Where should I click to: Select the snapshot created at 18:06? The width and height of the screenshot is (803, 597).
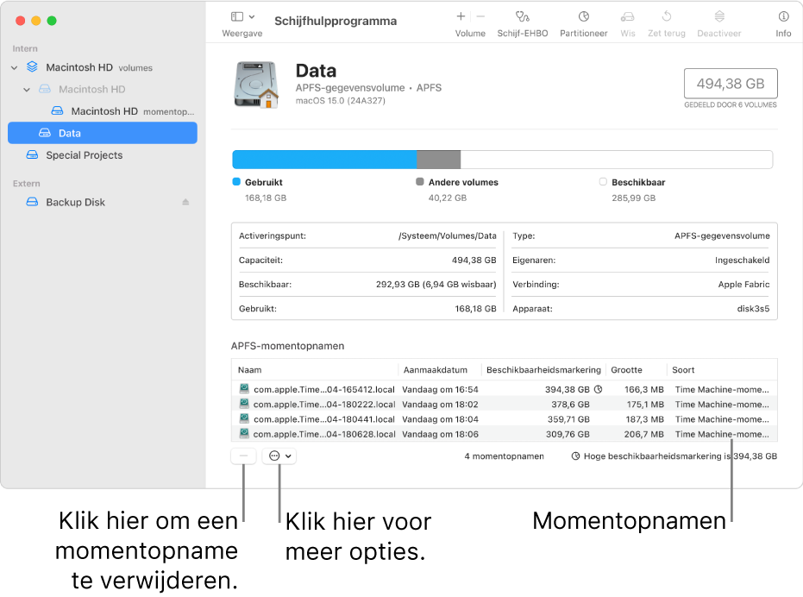[x=440, y=434]
